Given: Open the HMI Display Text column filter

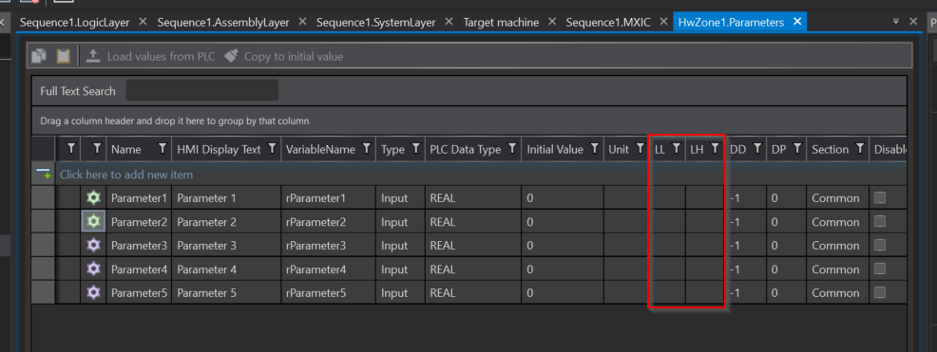Looking at the screenshot, I should (272, 149).
